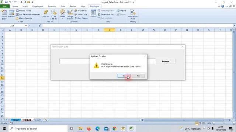
Task: Click in the formula bar
Action: click(x=138, y=26)
